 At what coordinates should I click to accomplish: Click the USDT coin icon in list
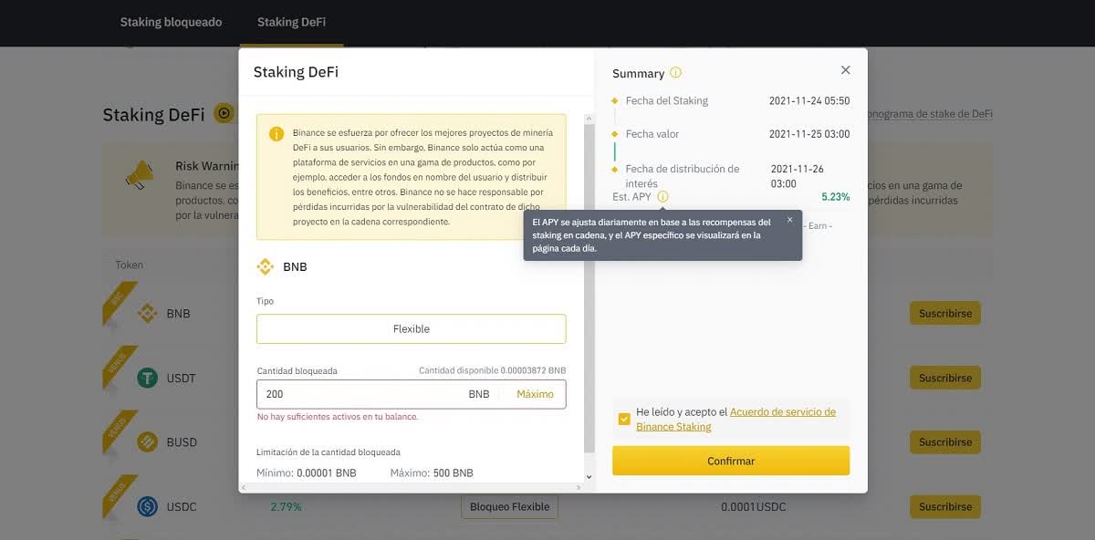148,378
